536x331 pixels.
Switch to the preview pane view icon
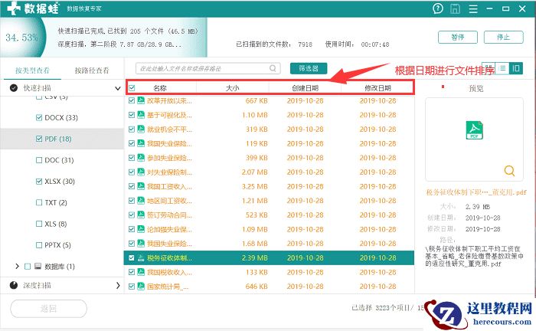(516, 68)
